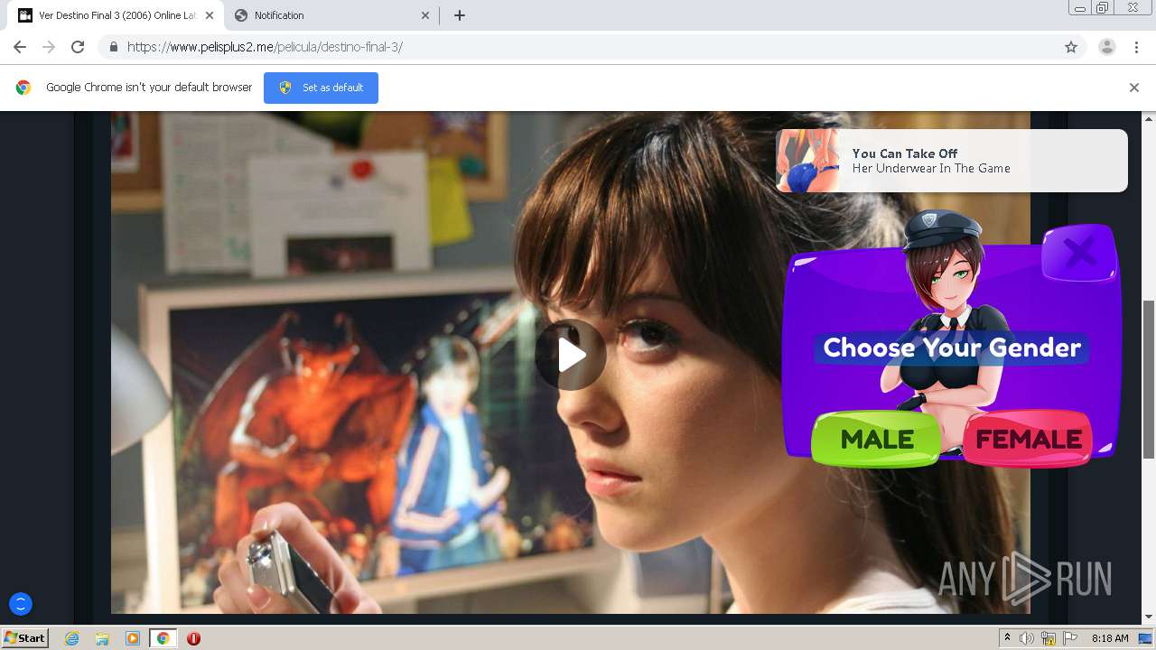Select the Ver Destino Final 3 (2006) tab
This screenshot has width=1156, height=650.
(116, 15)
